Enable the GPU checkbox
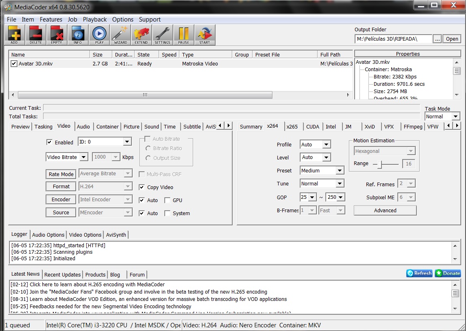 click(x=167, y=200)
